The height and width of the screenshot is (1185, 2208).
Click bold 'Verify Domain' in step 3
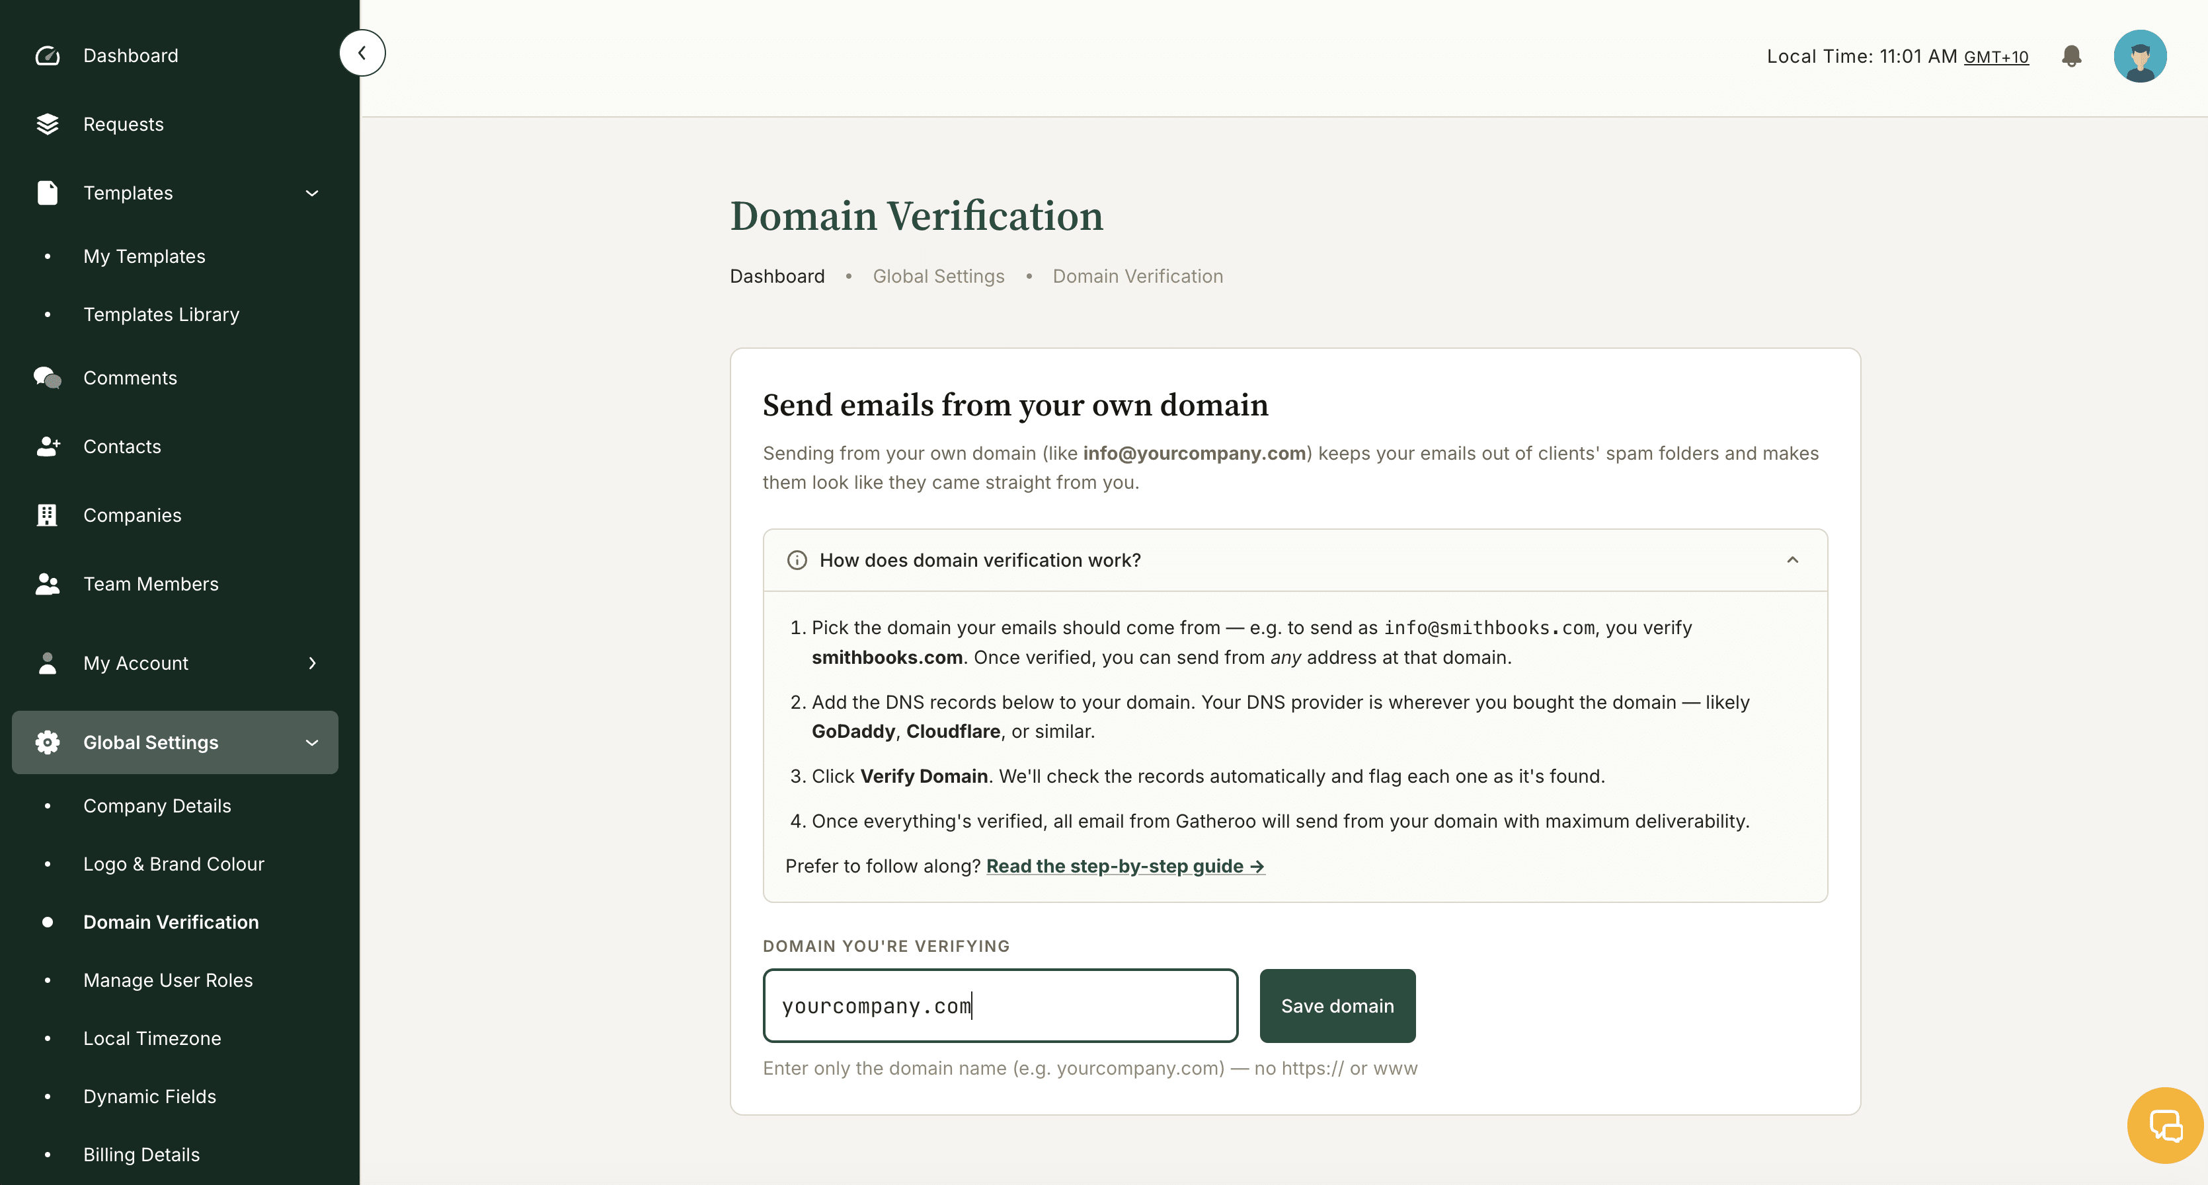924,775
